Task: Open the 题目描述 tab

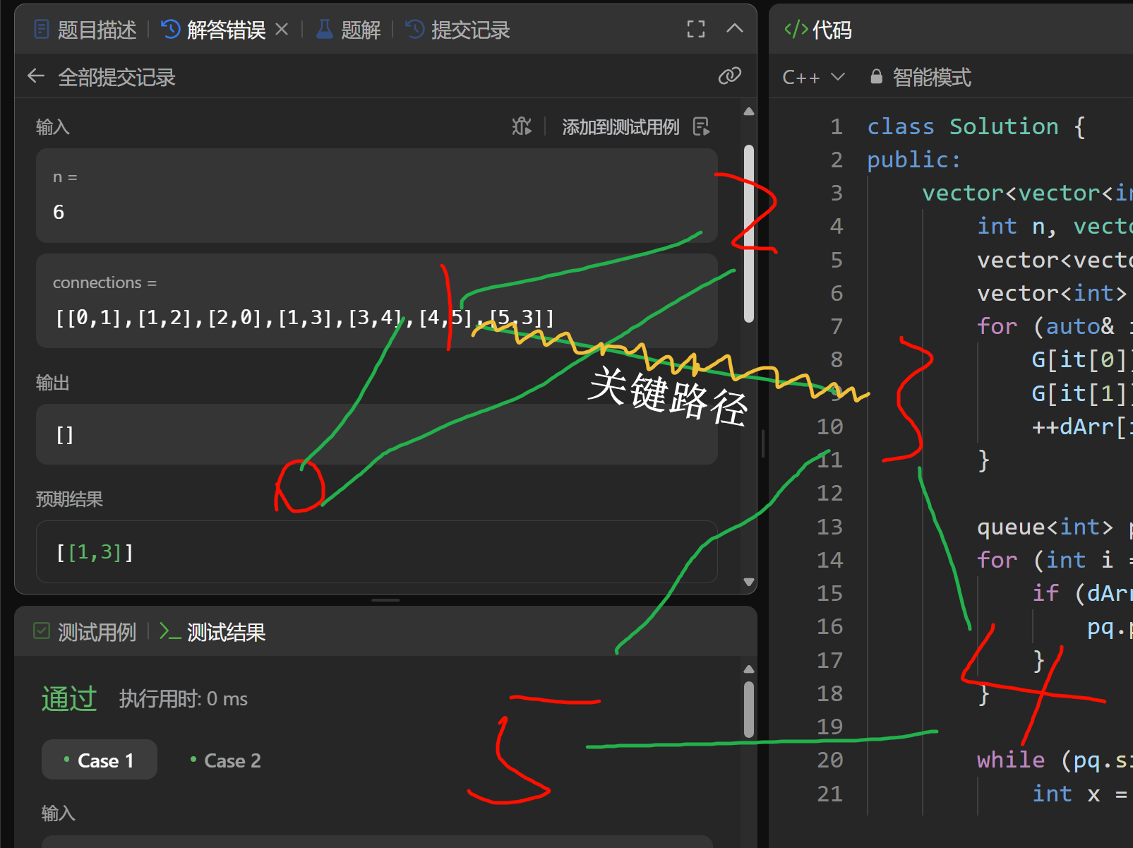Action: pyautogui.click(x=85, y=30)
